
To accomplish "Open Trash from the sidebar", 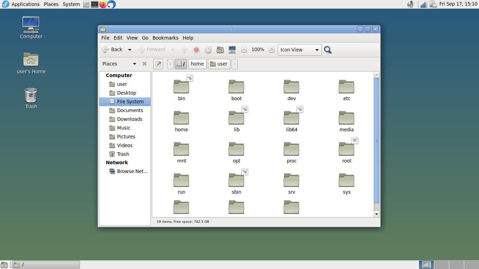I will click(123, 154).
